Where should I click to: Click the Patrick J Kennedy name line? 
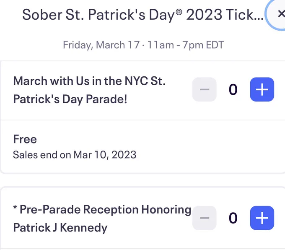point(60,228)
